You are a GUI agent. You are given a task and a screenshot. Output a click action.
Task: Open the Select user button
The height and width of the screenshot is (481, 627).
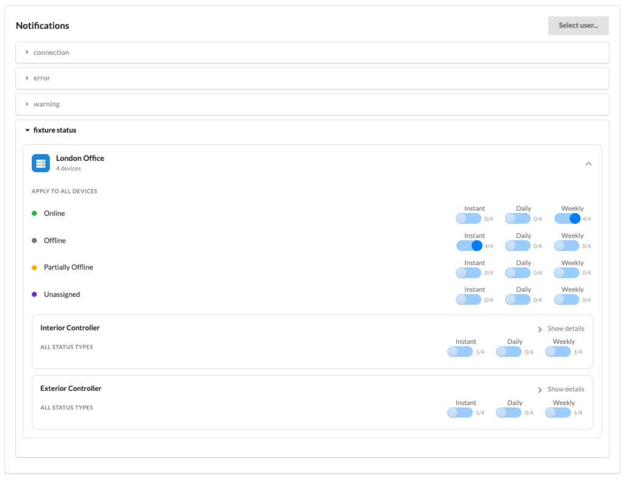(578, 26)
